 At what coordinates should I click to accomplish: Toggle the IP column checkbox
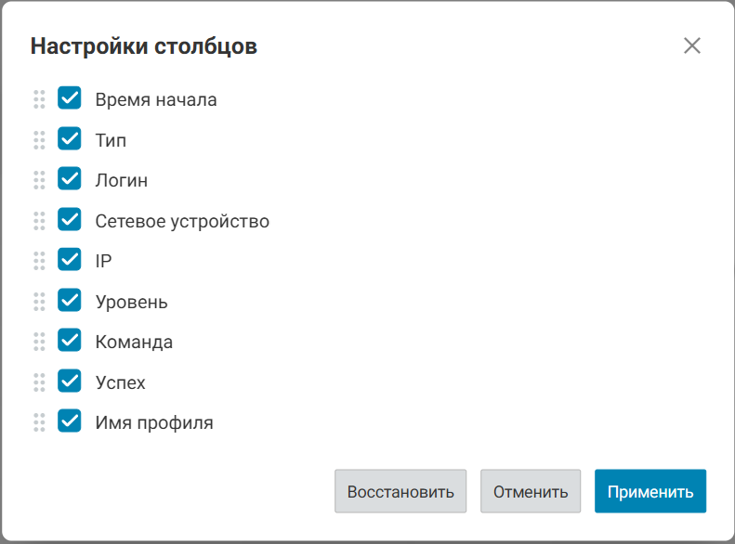pos(70,260)
